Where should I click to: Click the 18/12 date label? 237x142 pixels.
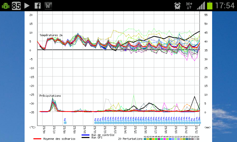pos(166,130)
